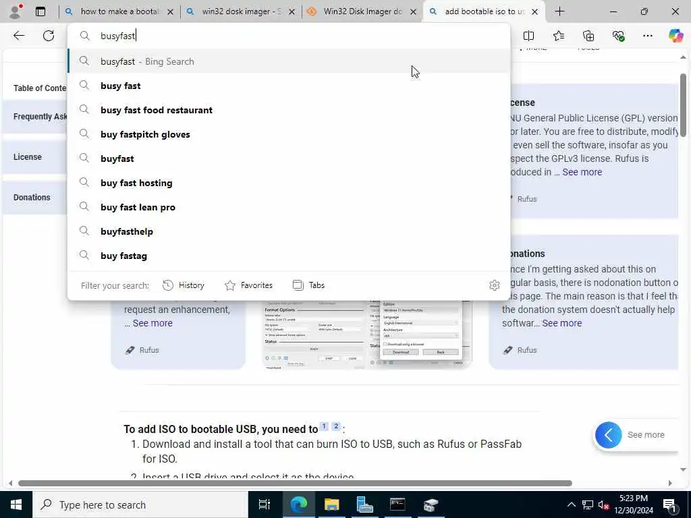Show hidden tray icons chevron
Viewport: 691px width, 518px height.
[x=571, y=505]
